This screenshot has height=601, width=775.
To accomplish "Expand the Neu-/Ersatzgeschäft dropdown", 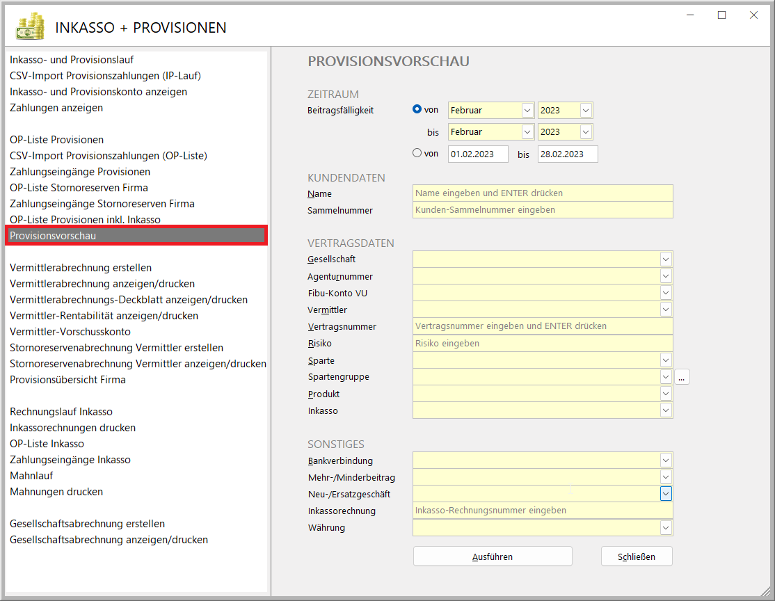I will pos(666,494).
